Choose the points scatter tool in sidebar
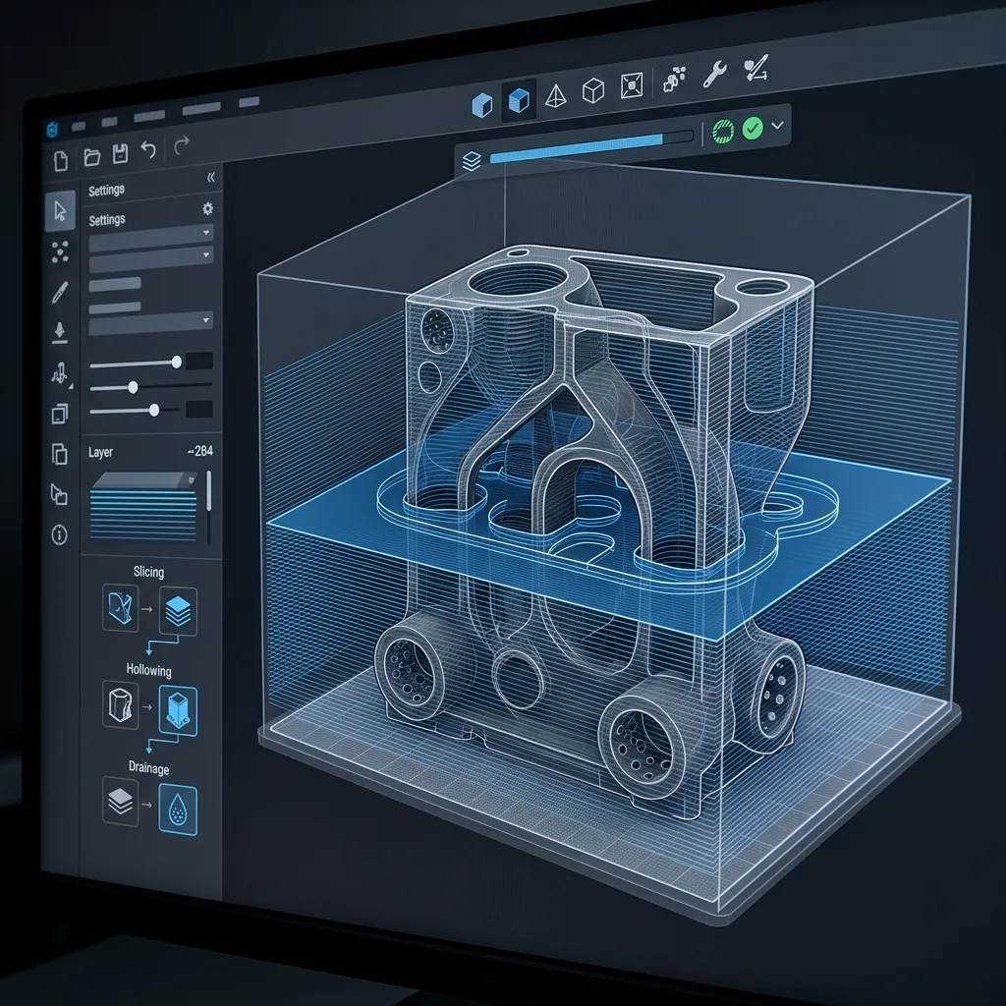Screen dimensions: 1006x1006 click(x=60, y=251)
